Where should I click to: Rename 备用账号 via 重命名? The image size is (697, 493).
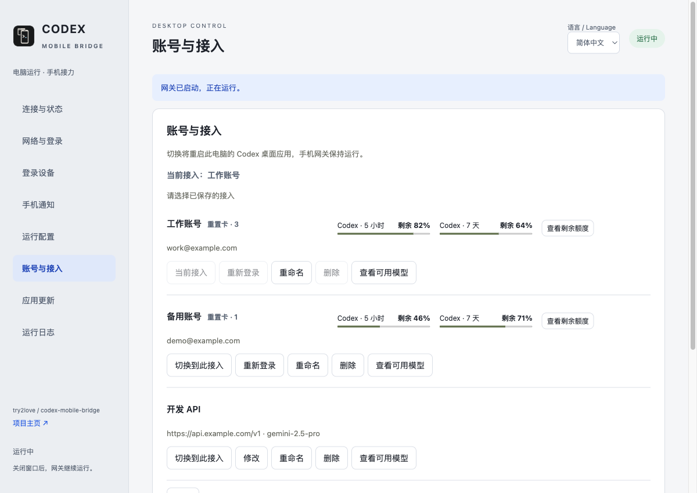click(308, 365)
